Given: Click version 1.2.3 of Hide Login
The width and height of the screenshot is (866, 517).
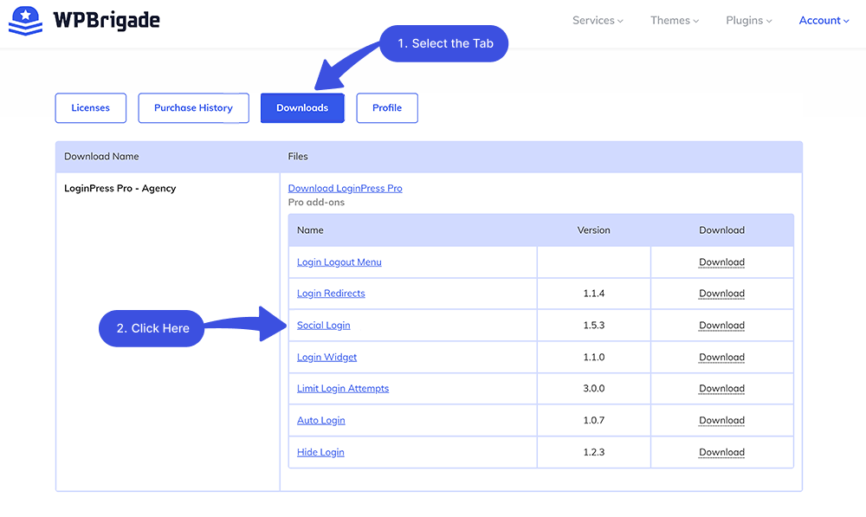Looking at the screenshot, I should pyautogui.click(x=594, y=452).
